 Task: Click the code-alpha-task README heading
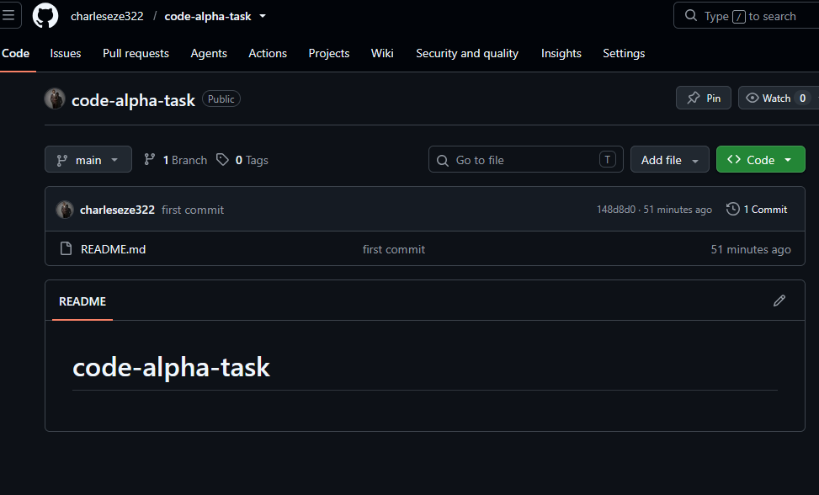click(171, 367)
